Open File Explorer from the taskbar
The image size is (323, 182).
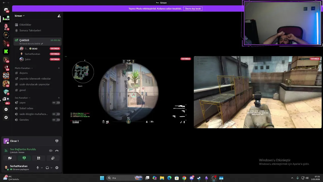click(x=162, y=178)
